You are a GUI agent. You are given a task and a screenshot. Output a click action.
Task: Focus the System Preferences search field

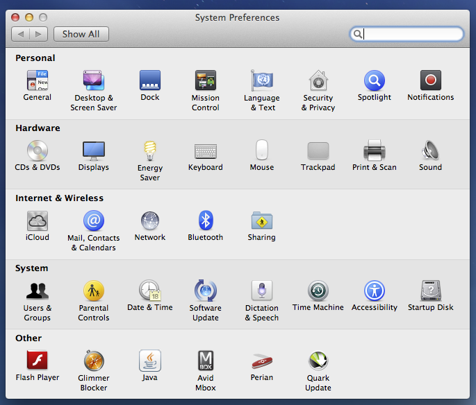(407, 34)
